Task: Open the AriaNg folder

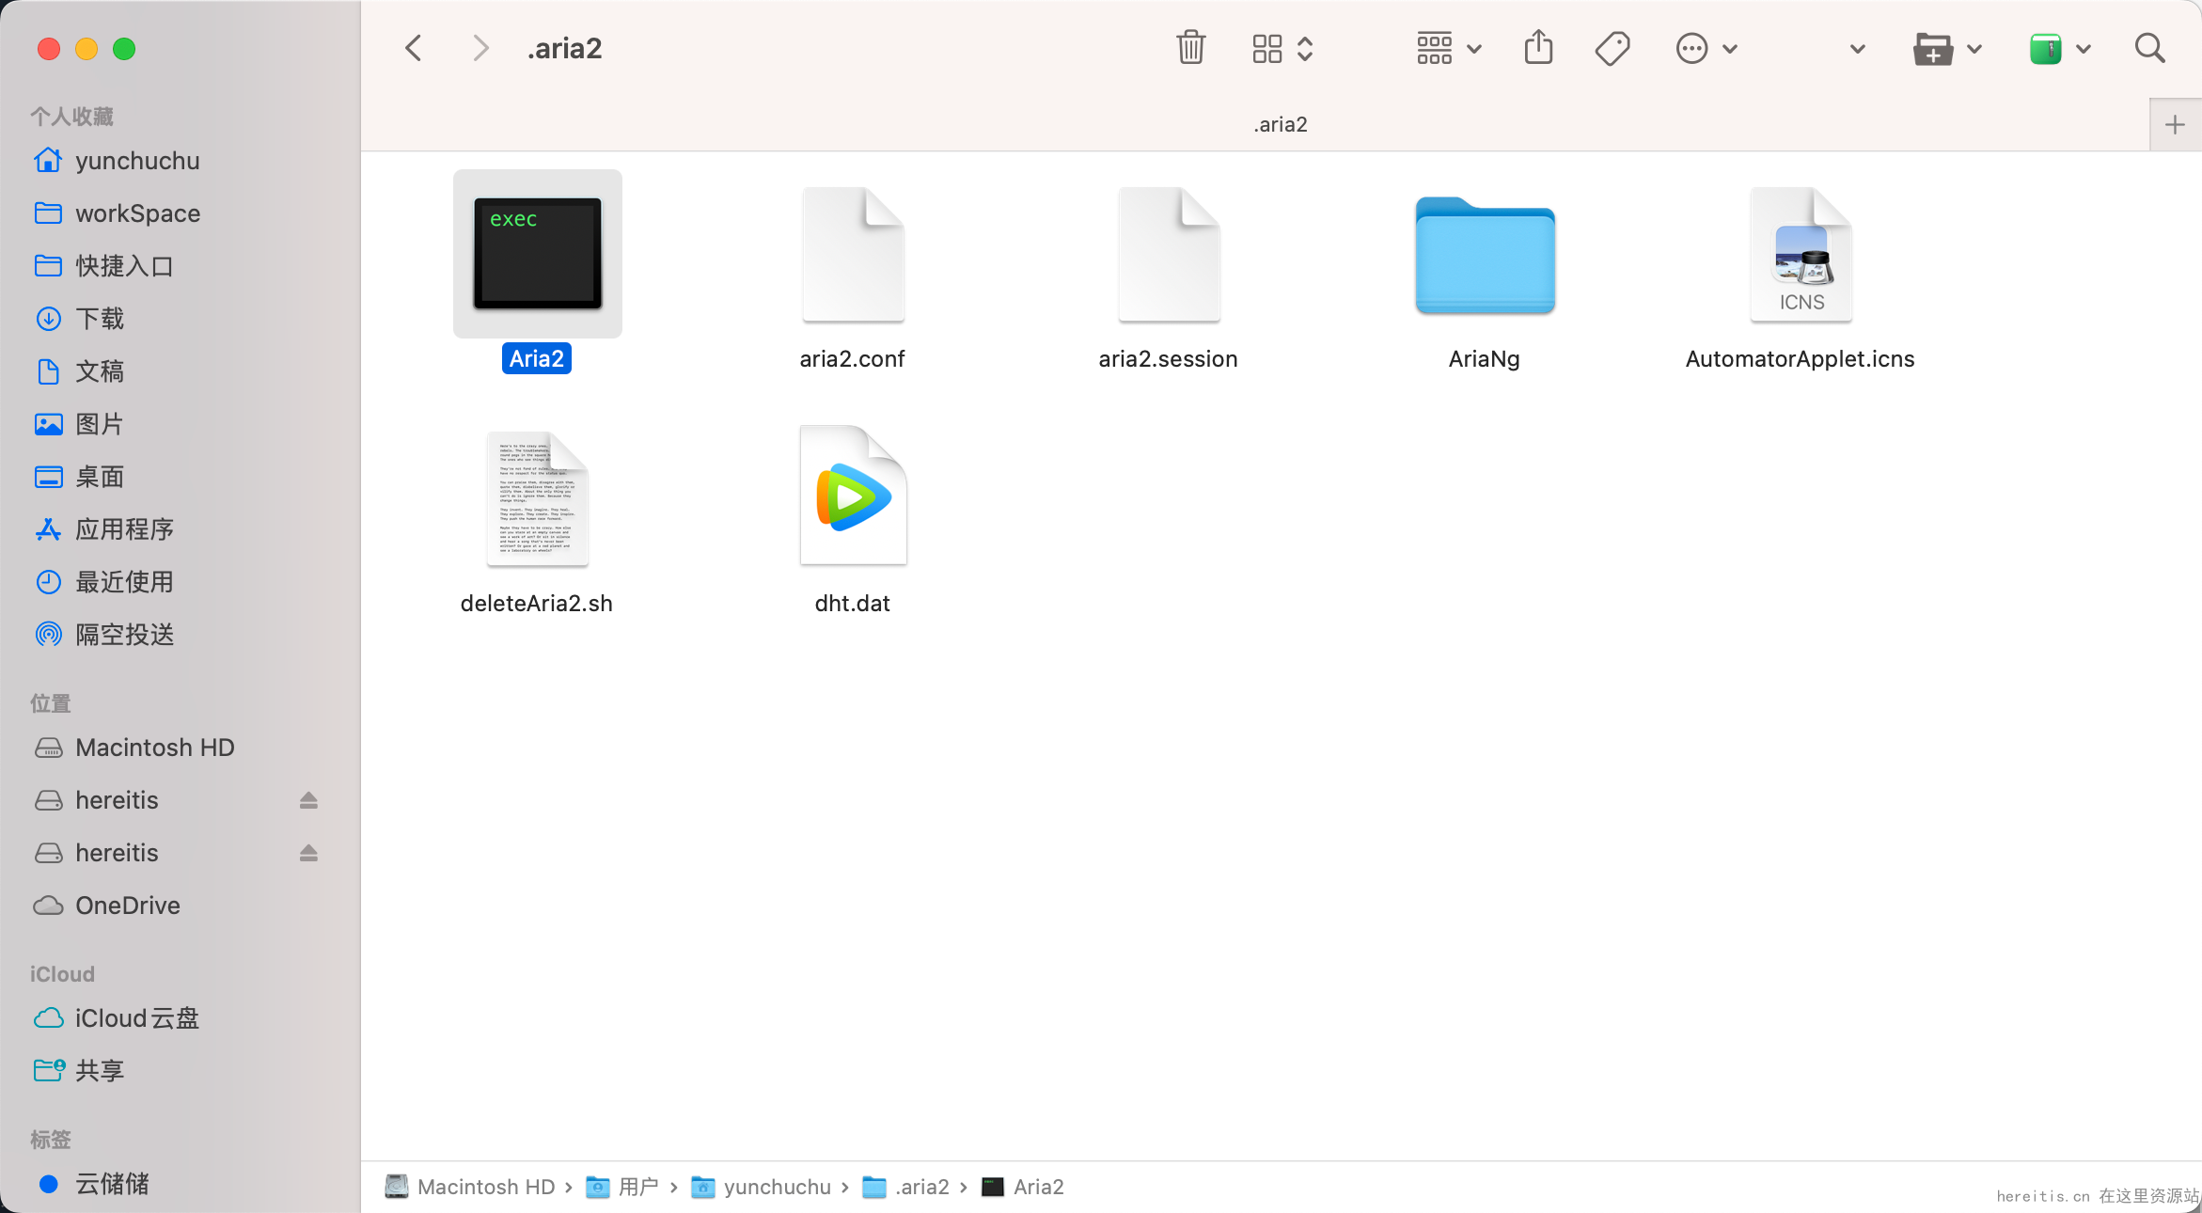Action: click(x=1485, y=256)
